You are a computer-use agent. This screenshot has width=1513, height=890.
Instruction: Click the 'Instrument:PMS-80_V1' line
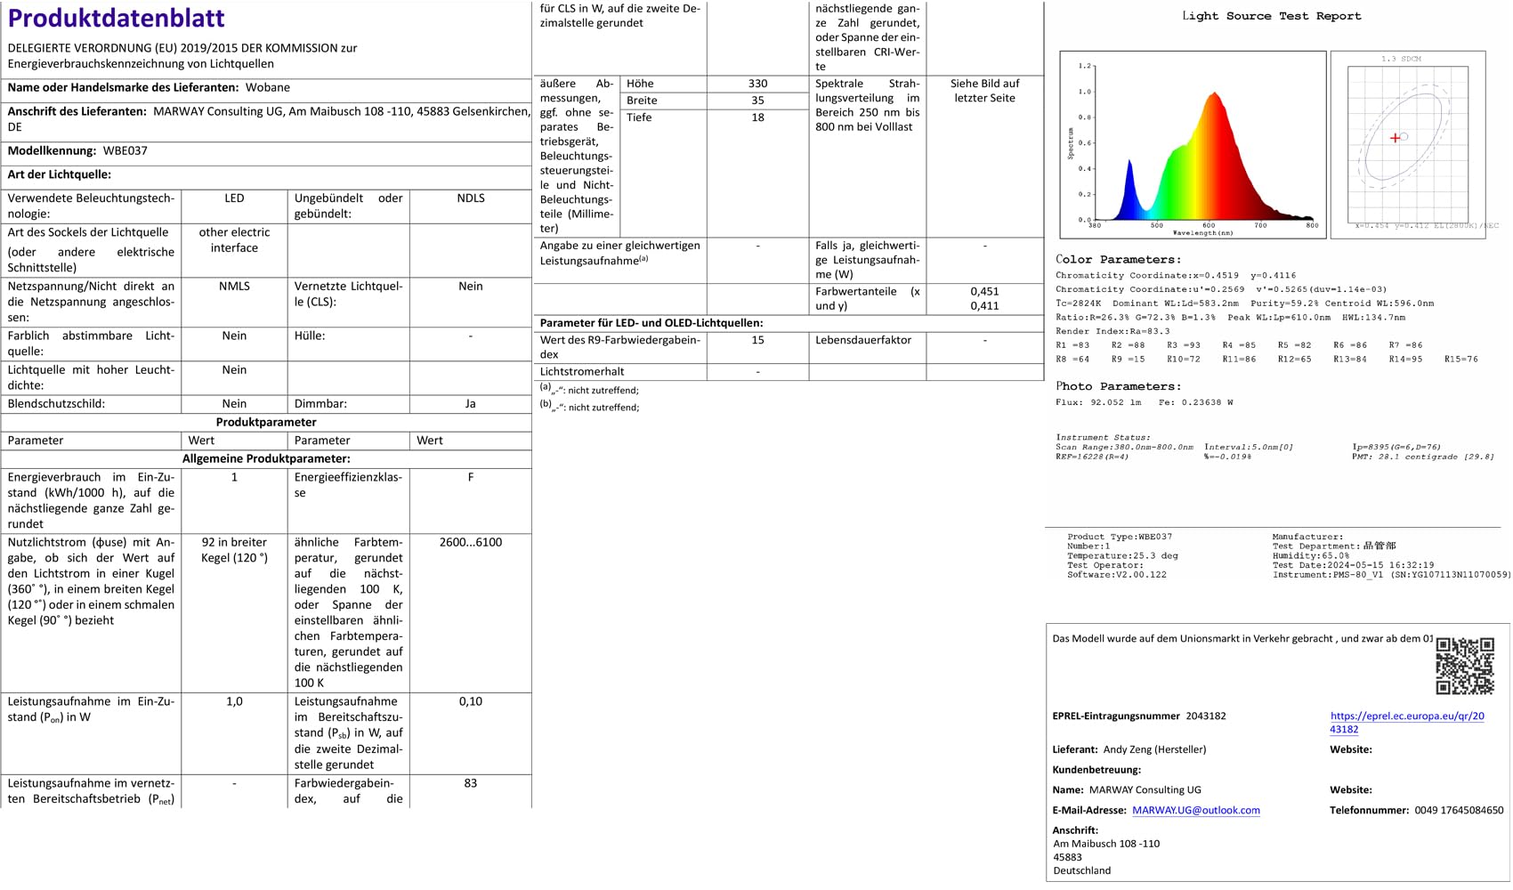(1391, 575)
